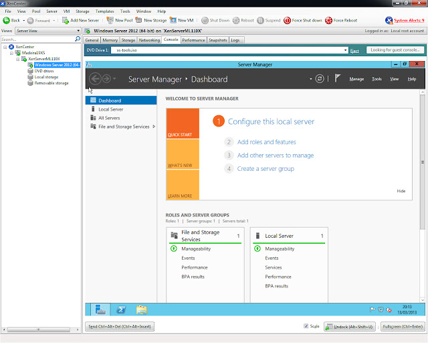Open Server Manager from the guest taskbar
428x343 pixels.
(100, 310)
